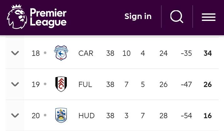Click the Huddersfield Town club crest
Screen dimensions: 224x131
pyautogui.click(x=61, y=115)
